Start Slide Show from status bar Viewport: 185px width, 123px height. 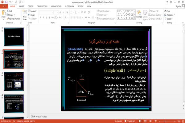click(155, 121)
